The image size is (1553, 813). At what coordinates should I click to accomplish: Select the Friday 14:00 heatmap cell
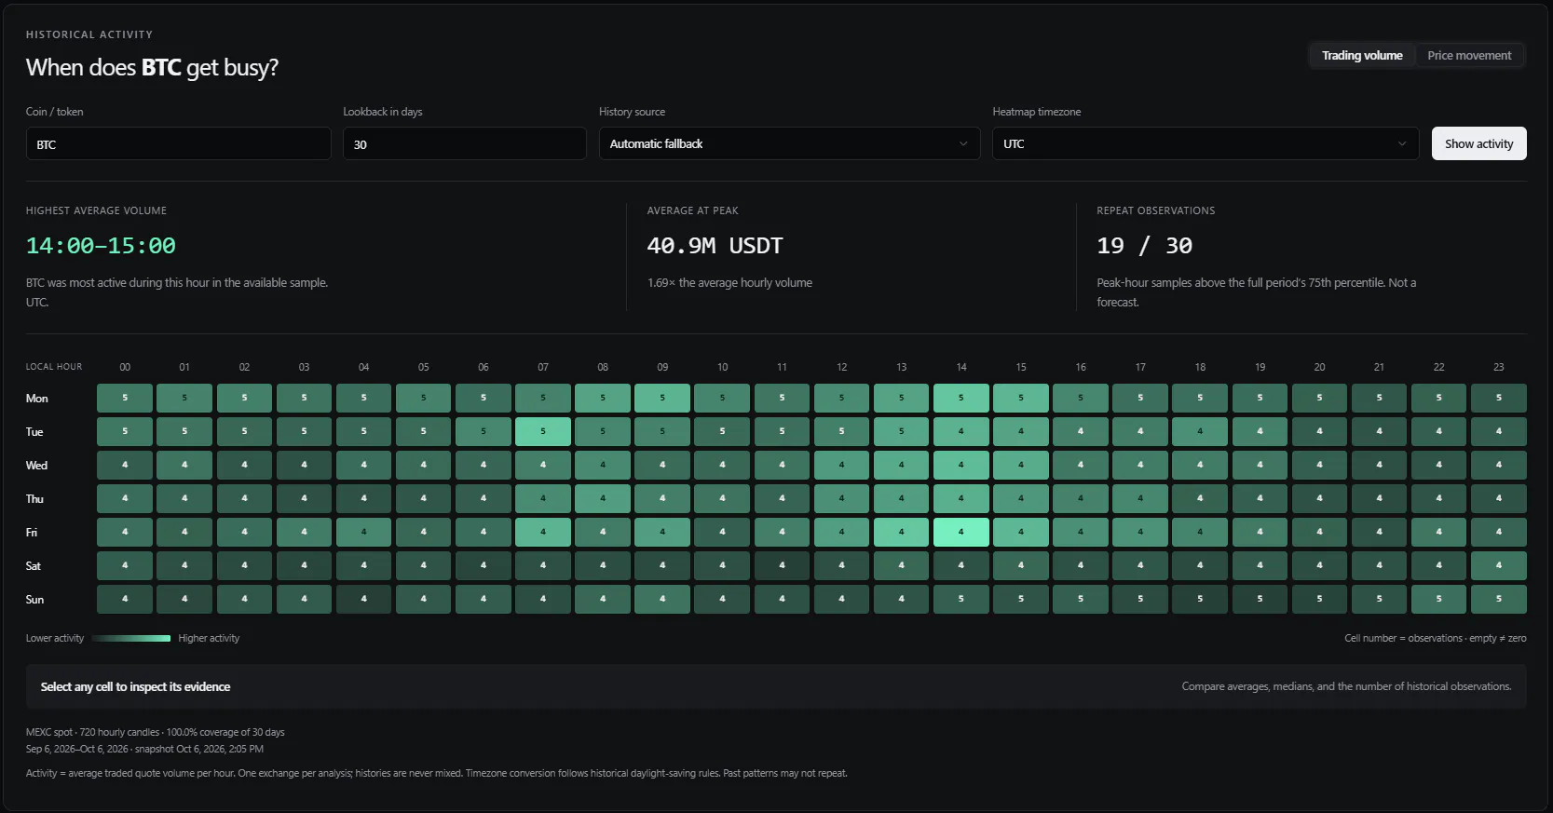[960, 532]
